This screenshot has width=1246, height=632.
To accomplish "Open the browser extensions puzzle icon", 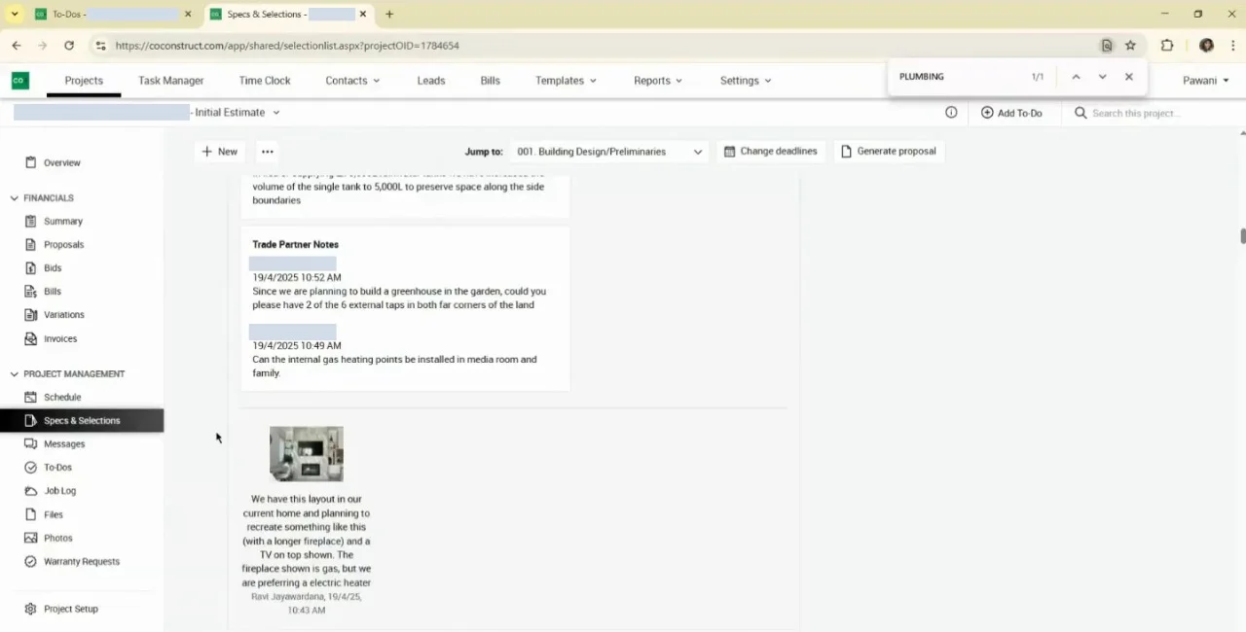I will (1166, 46).
